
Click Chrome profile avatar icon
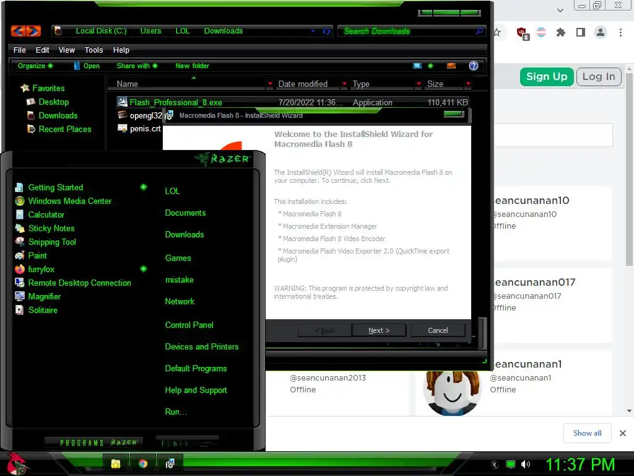pos(601,32)
